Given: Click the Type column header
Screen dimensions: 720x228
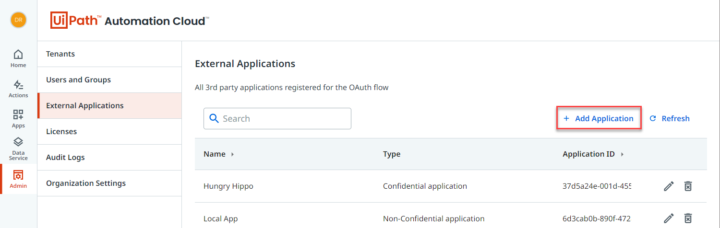Looking at the screenshot, I should tap(392, 154).
